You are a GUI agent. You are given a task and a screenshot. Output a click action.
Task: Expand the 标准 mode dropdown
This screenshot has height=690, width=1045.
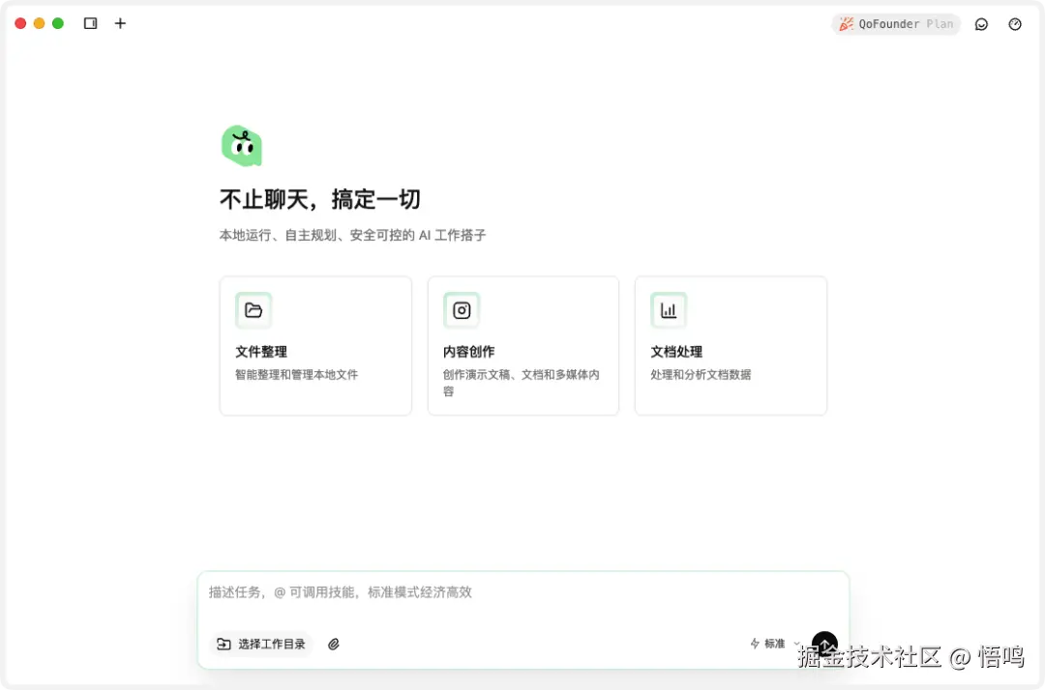point(776,644)
